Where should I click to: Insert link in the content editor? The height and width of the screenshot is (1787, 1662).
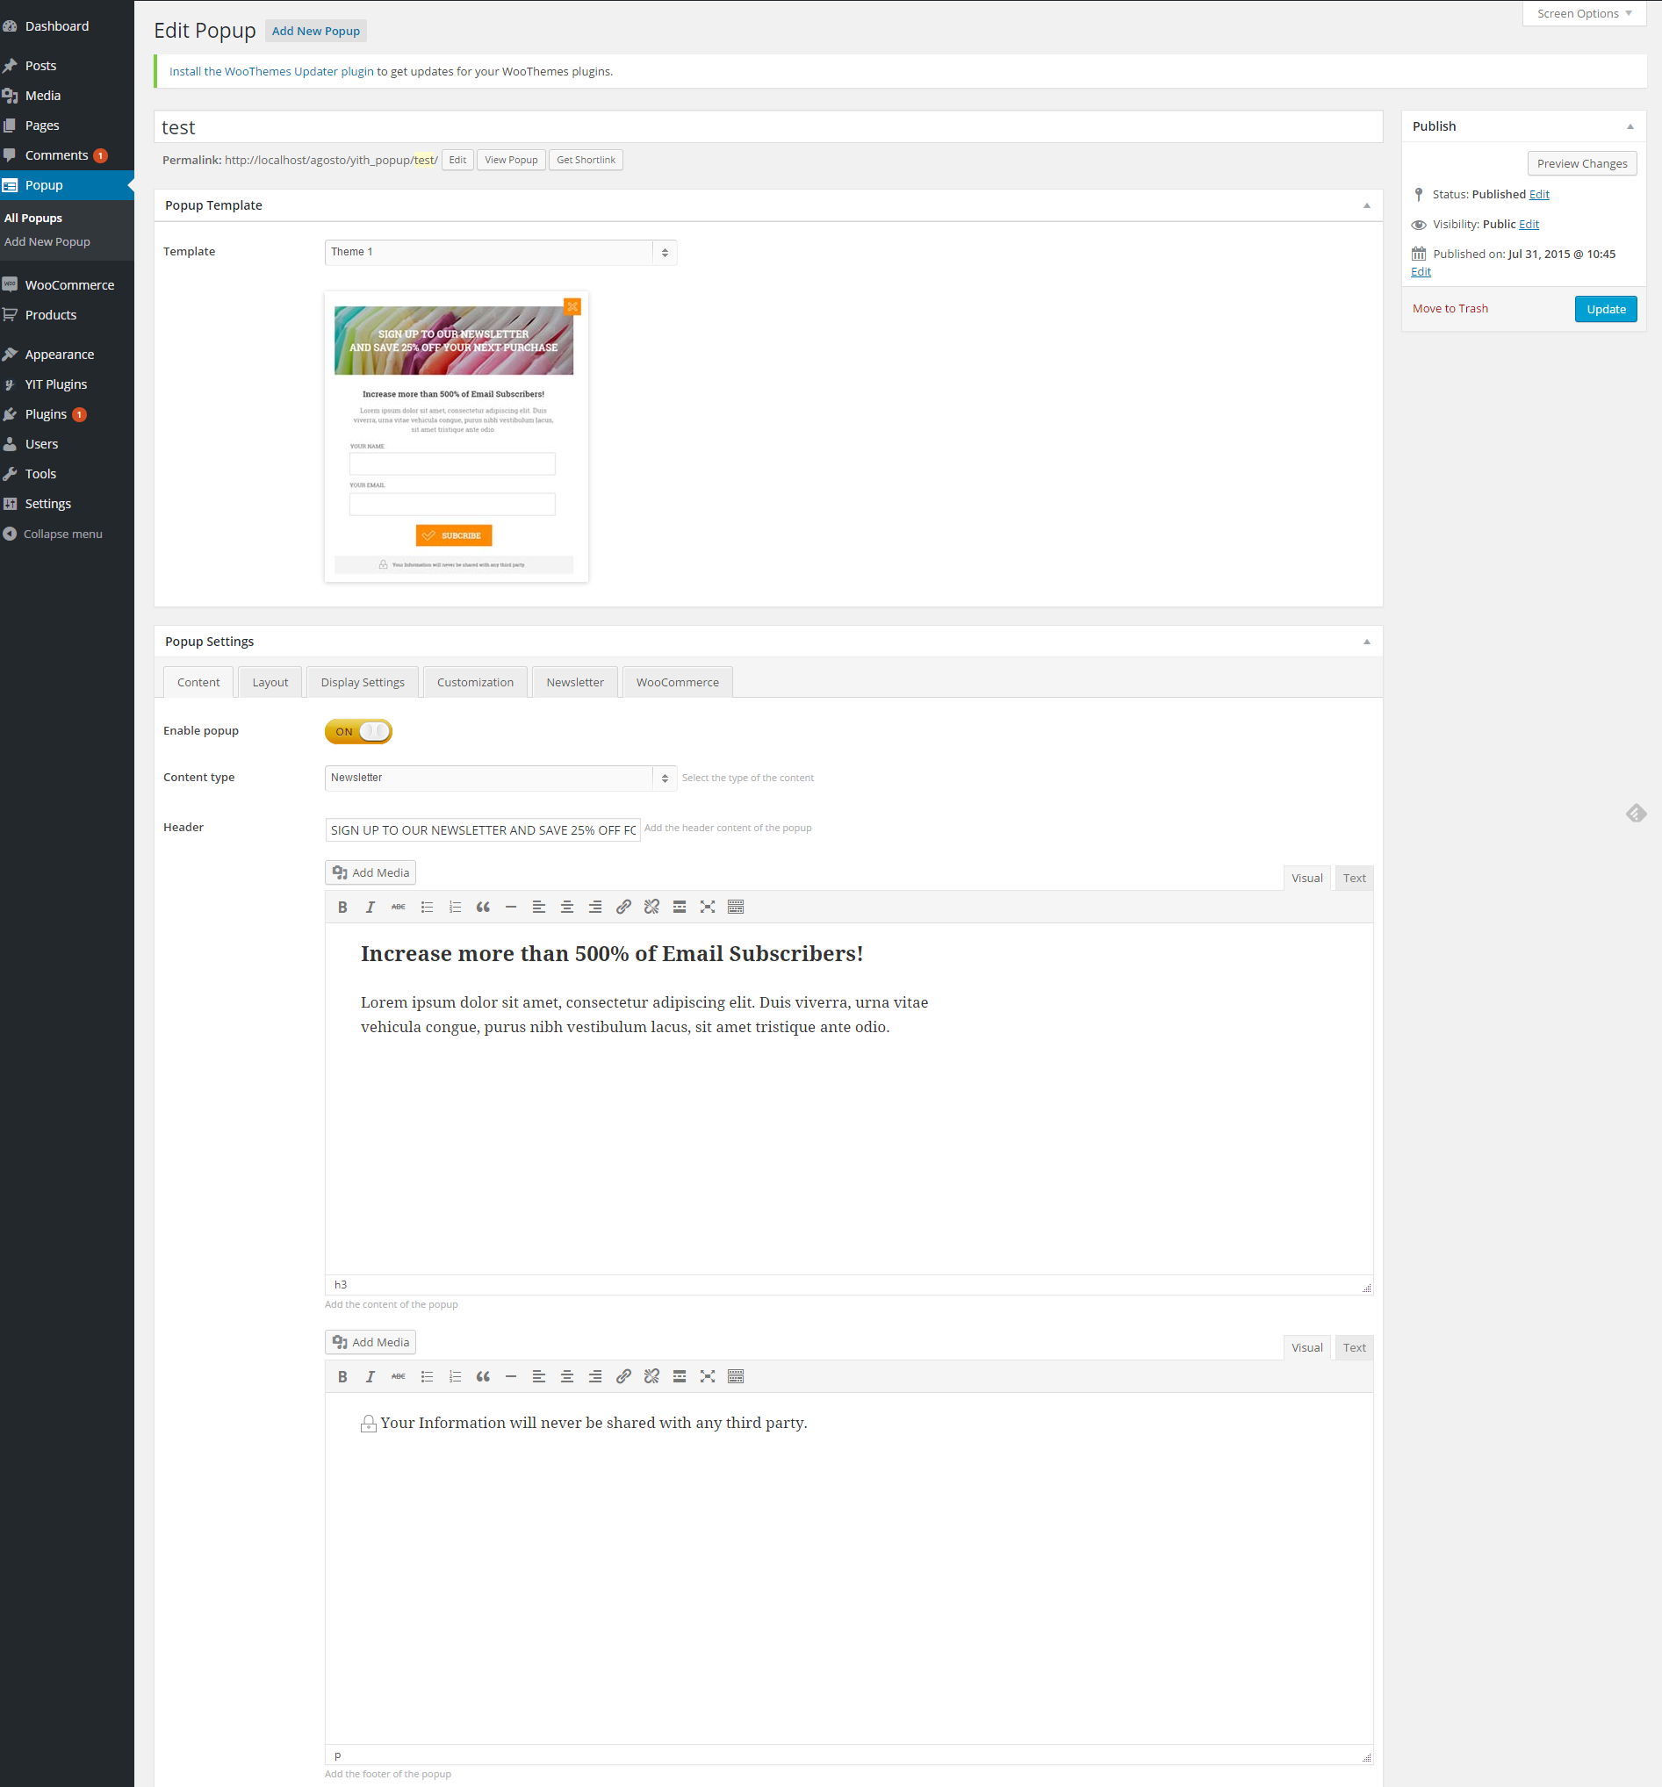(623, 907)
